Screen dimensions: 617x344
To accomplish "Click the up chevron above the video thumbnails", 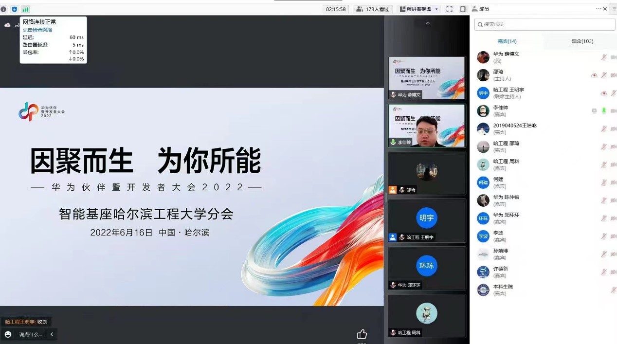I will (x=428, y=23).
